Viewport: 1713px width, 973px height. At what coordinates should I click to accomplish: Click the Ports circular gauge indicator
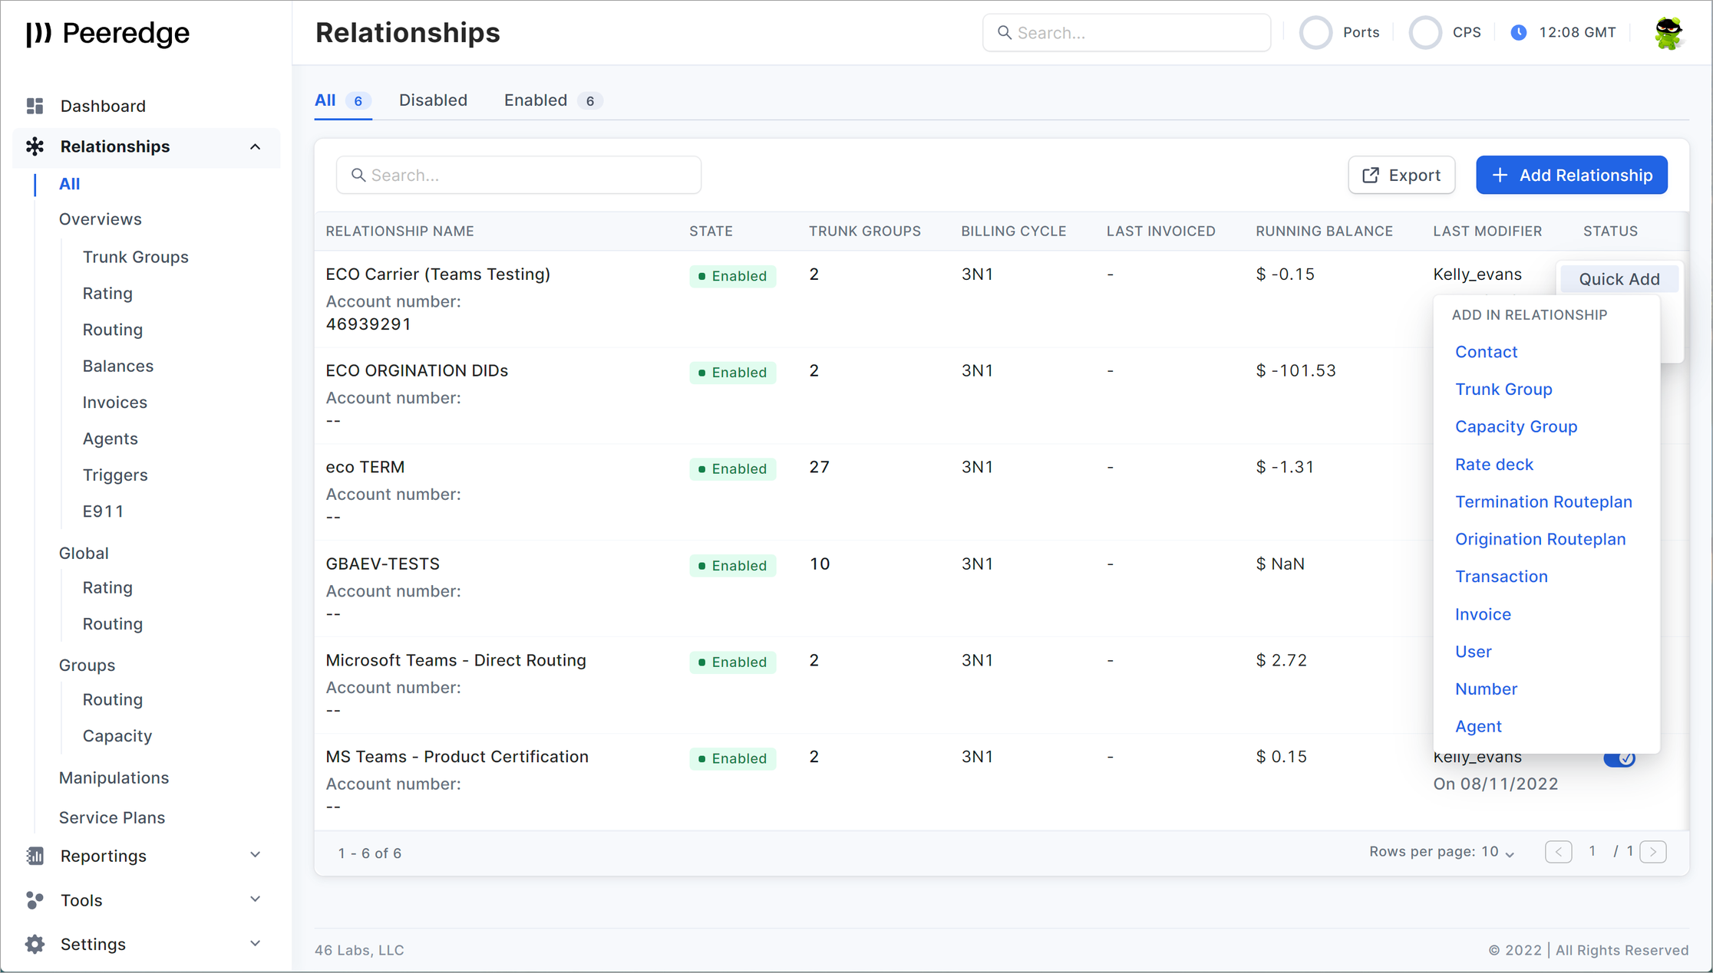(x=1315, y=33)
